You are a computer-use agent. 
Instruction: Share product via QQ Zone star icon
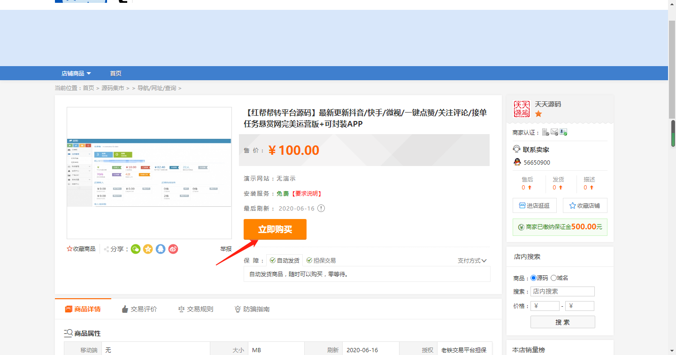148,249
